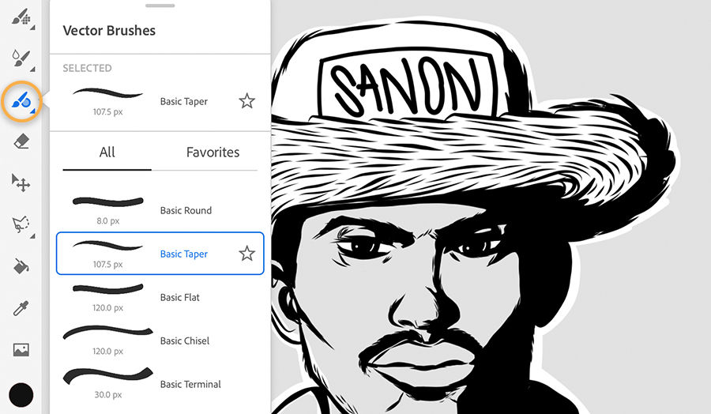Screen dimensions: 711x414
Task: Switch to the All brushes tab
Action: click(107, 152)
